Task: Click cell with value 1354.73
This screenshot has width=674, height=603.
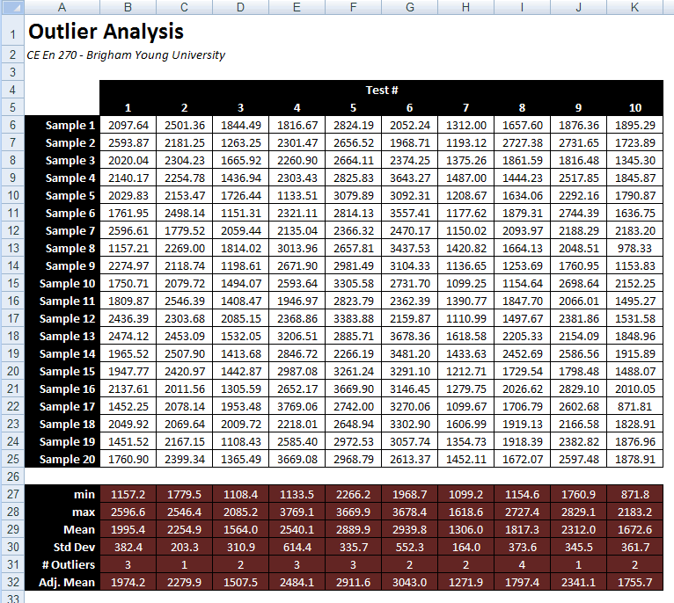Action: pyautogui.click(x=466, y=442)
